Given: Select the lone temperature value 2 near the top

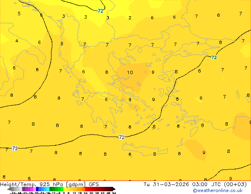Looking at the screenshot, I should click(130, 18).
